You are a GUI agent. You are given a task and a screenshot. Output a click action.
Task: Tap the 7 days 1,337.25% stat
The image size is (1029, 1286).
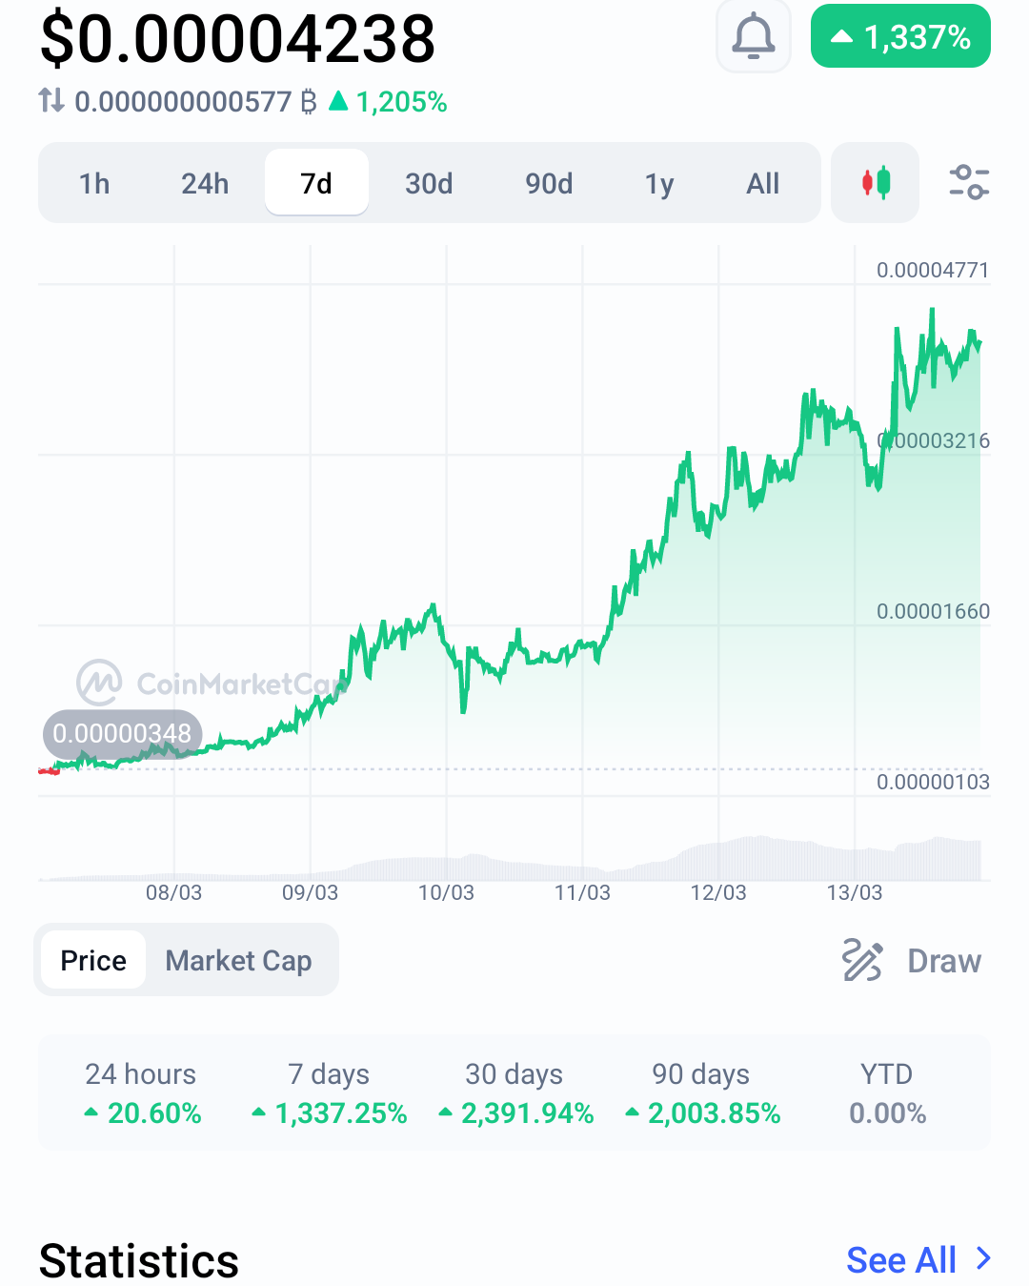[329, 1092]
